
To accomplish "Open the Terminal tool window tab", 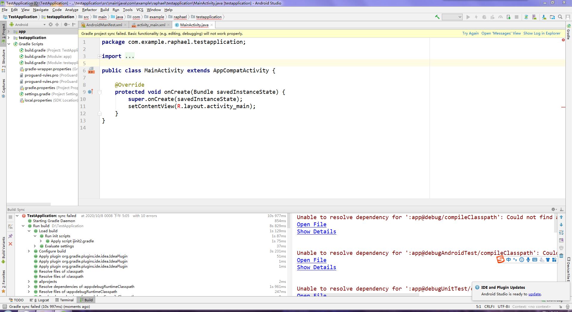I will point(64,300).
